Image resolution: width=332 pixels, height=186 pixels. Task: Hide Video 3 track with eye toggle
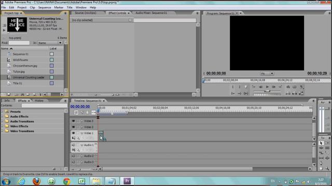click(73, 121)
